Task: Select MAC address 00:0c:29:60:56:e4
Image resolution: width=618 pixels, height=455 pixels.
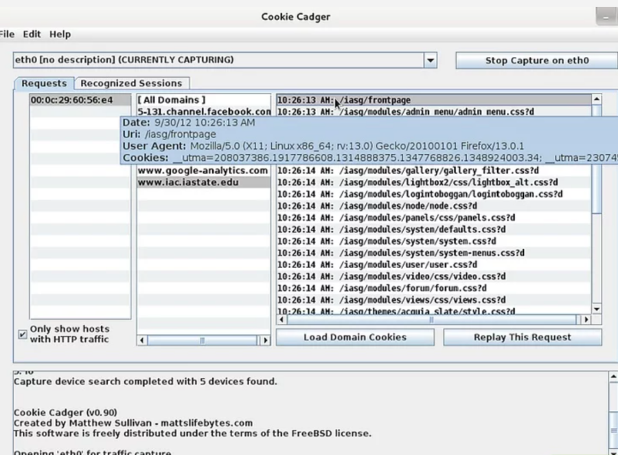Action: pyautogui.click(x=80, y=100)
